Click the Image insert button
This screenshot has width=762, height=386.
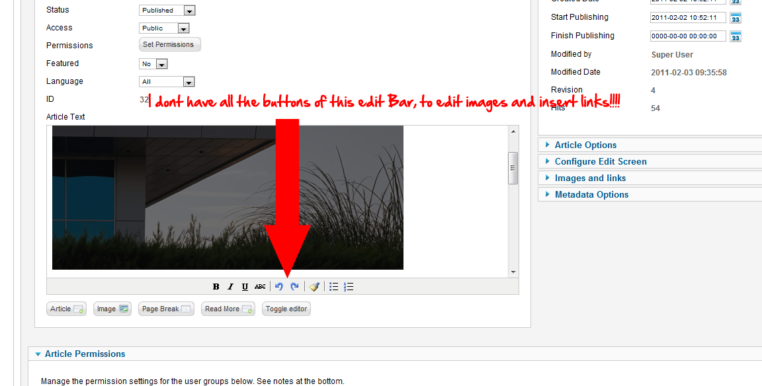[112, 309]
